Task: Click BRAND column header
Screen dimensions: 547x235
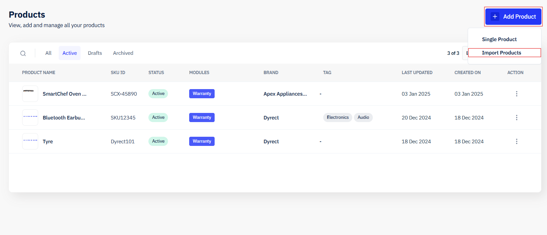Action: click(271, 72)
